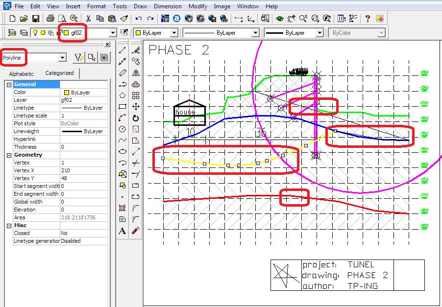Viewport: 442px width, 307px height.
Task: Select the Erase modify tool
Action: [136, 50]
